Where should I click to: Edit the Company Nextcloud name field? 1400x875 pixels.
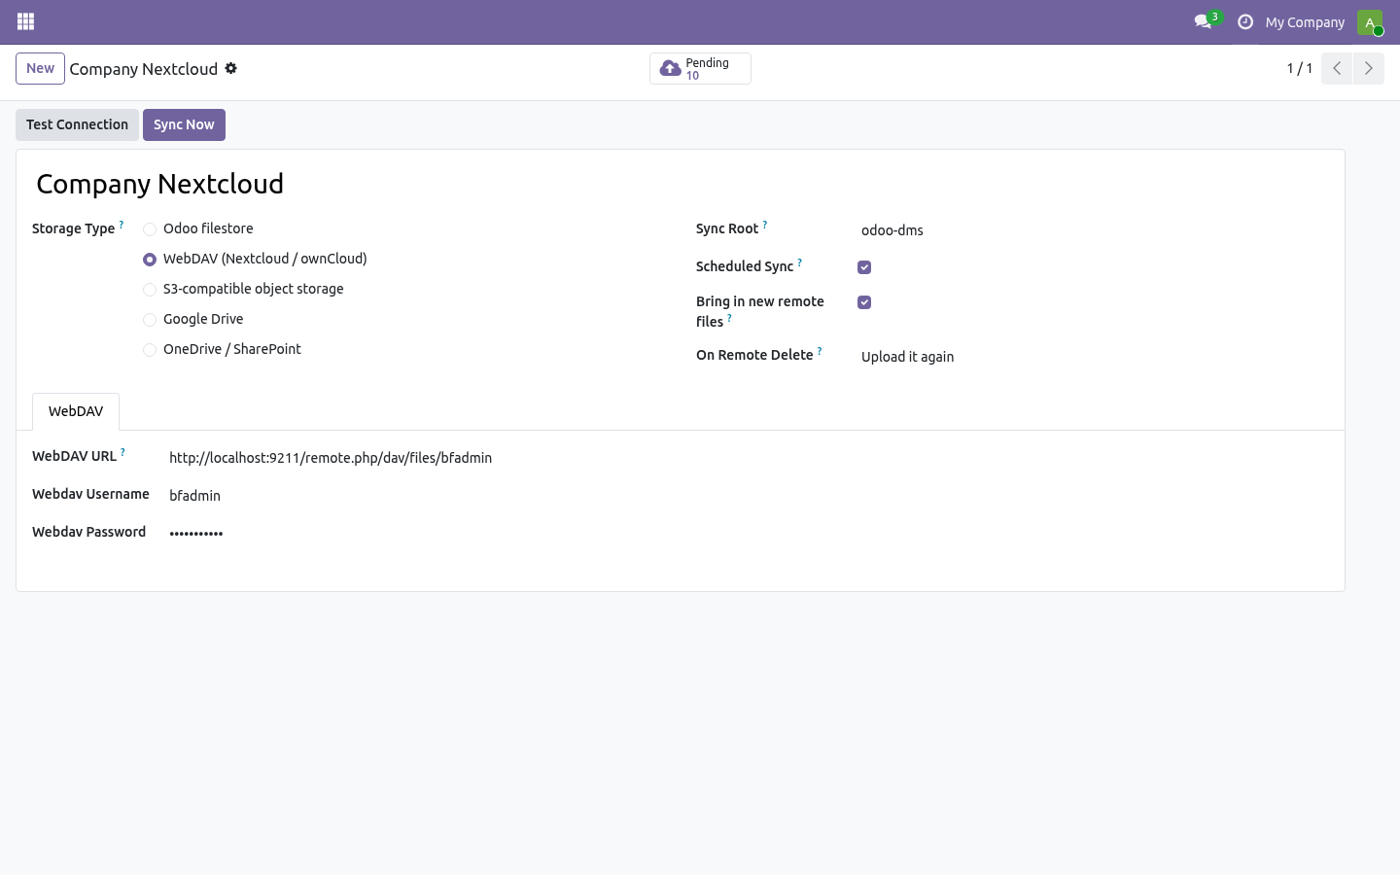click(681, 184)
